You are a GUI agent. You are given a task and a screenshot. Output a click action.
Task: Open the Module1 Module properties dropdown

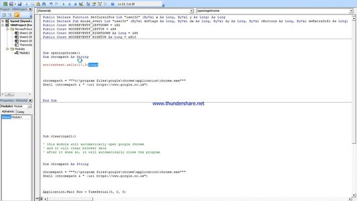click(30, 106)
